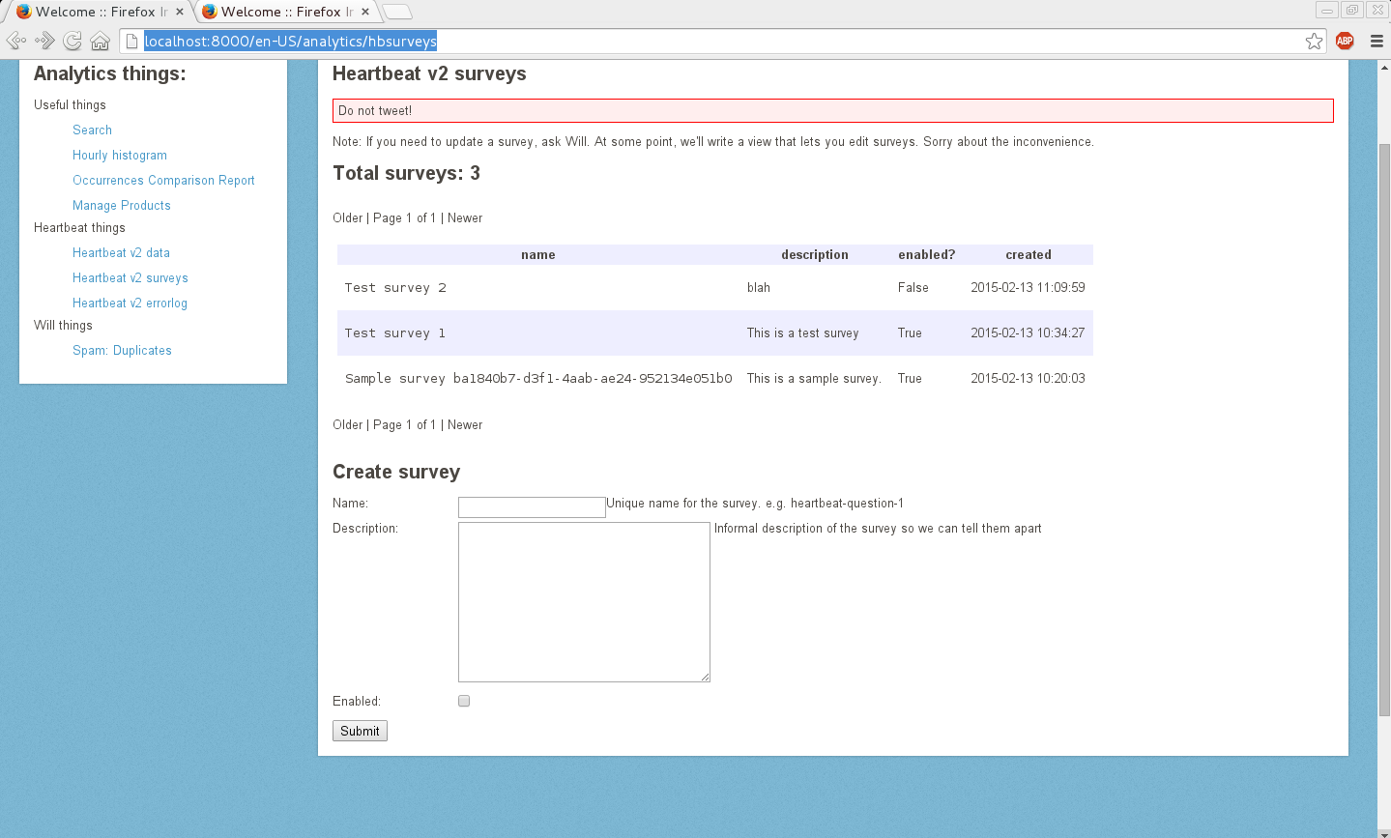Reload the page with the refresh icon

click(x=72, y=41)
